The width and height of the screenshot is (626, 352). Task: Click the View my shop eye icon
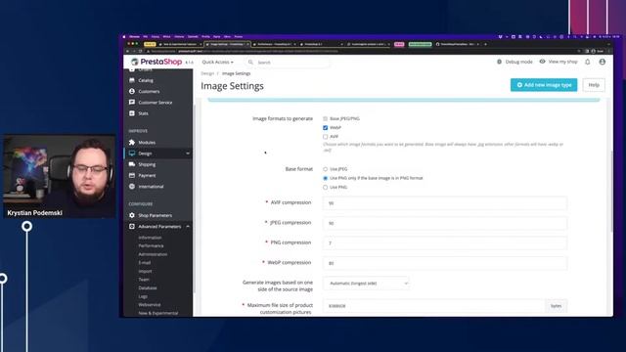coord(542,62)
